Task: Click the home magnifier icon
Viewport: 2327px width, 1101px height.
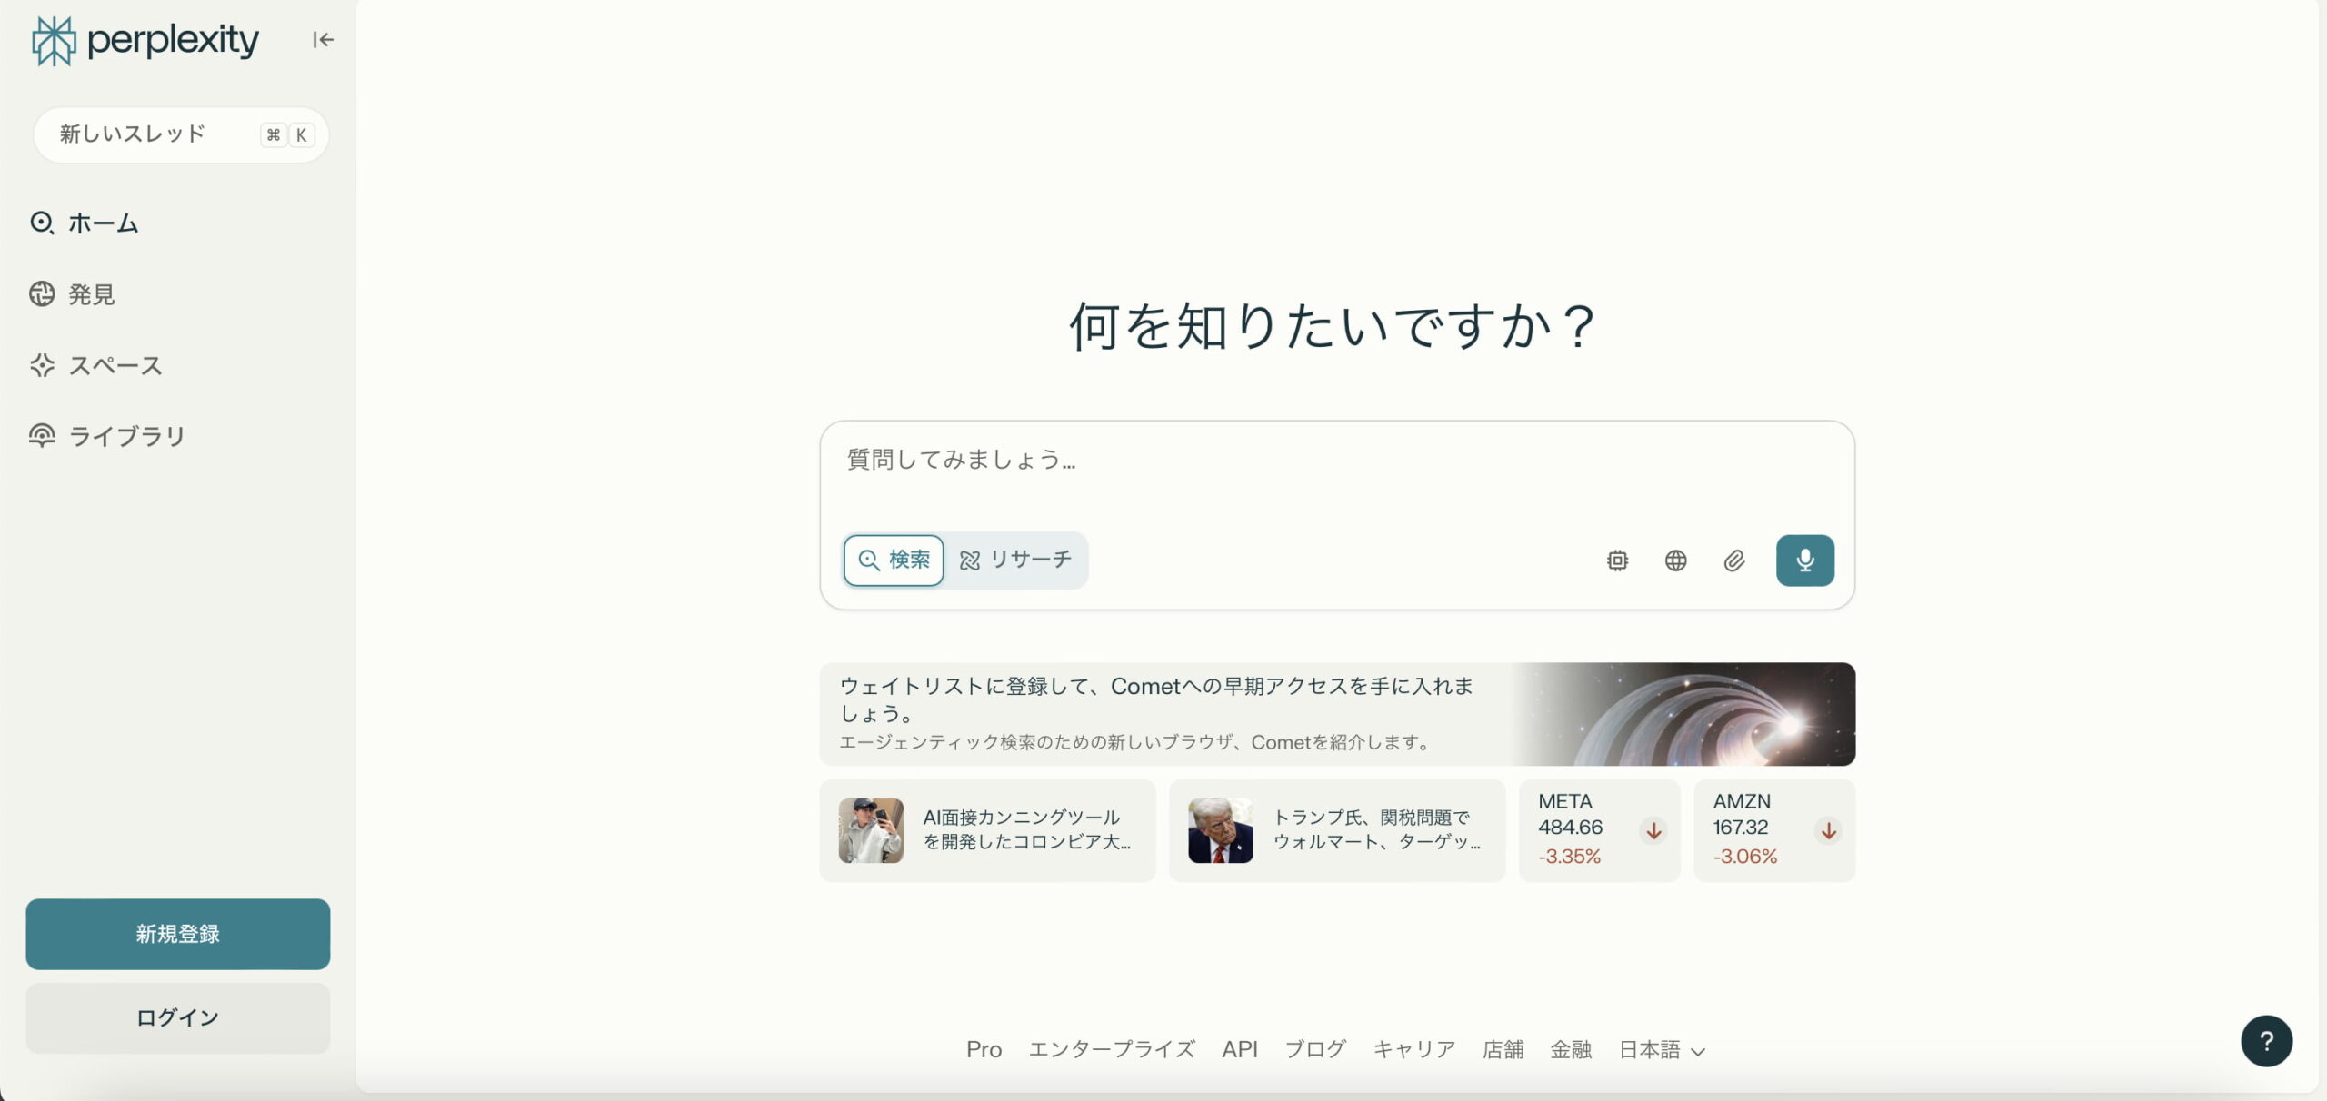Action: pyautogui.click(x=42, y=223)
